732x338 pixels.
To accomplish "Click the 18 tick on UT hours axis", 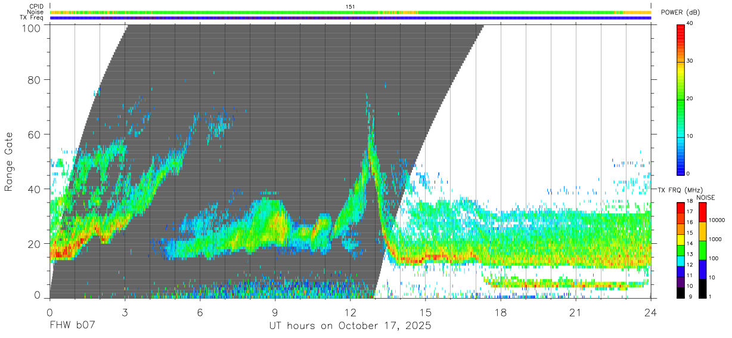I will coord(500,312).
